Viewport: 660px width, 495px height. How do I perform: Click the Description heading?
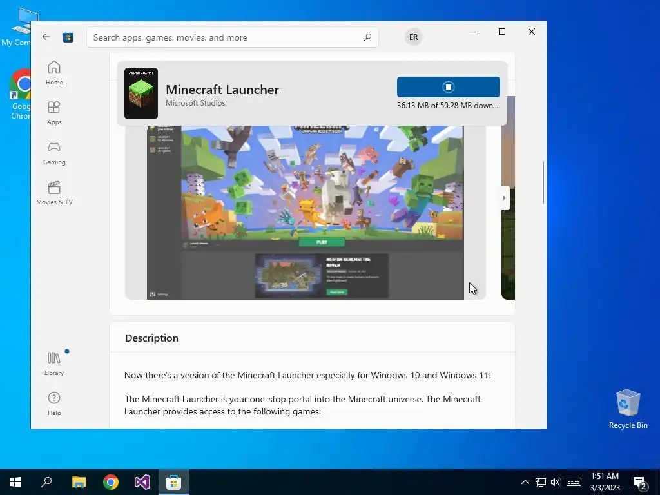151,338
